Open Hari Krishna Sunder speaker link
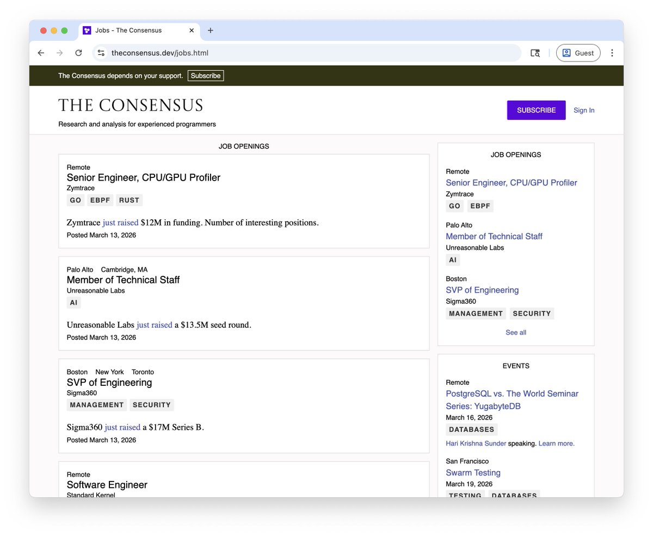Viewport: 653px width, 536px height. pos(476,443)
